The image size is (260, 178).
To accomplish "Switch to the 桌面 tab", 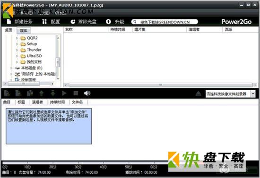I will click(9, 30).
